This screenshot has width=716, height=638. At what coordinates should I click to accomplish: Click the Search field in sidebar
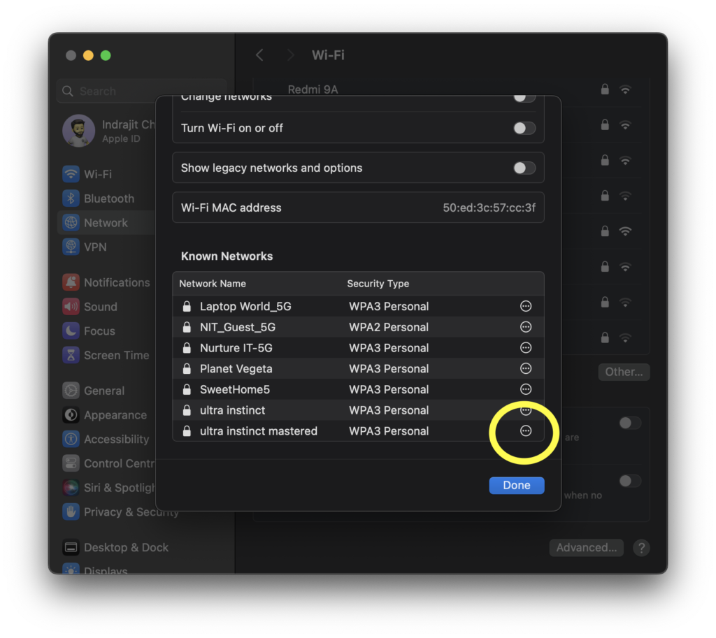point(140,92)
